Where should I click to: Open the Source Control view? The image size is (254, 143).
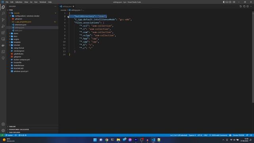[3, 20]
